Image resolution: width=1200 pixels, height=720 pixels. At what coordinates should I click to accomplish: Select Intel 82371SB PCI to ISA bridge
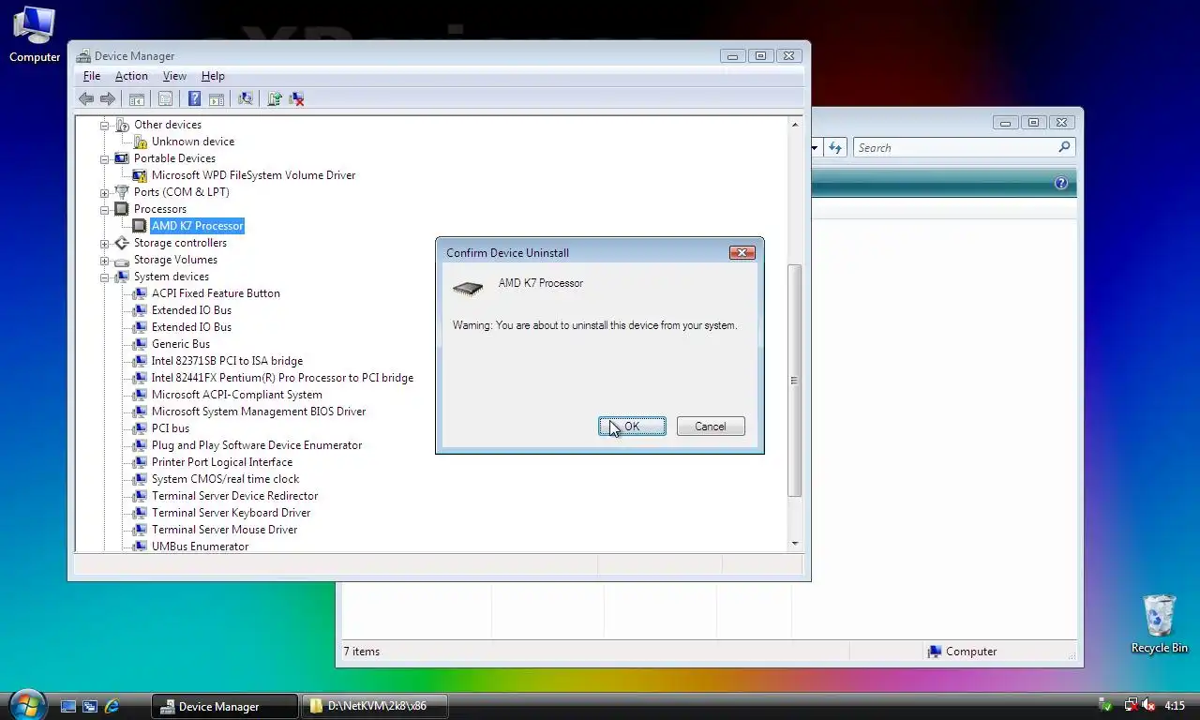(227, 361)
